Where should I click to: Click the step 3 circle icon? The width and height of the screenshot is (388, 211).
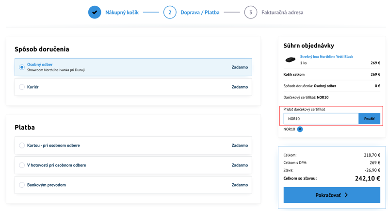250,12
